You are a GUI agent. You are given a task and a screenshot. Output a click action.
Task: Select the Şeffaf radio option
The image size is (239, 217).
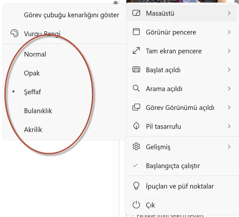[x=33, y=92]
